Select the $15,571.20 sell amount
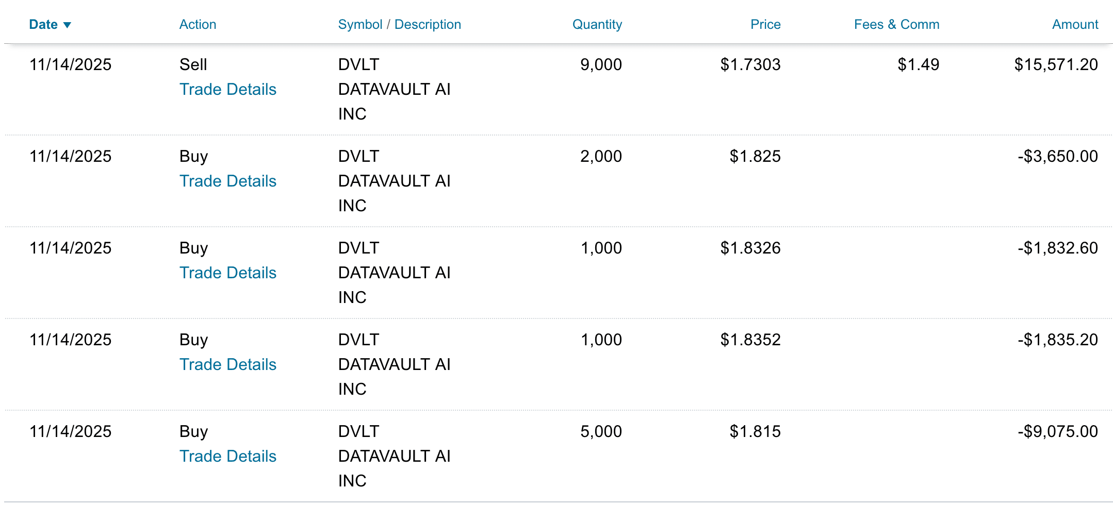 pos(1056,65)
